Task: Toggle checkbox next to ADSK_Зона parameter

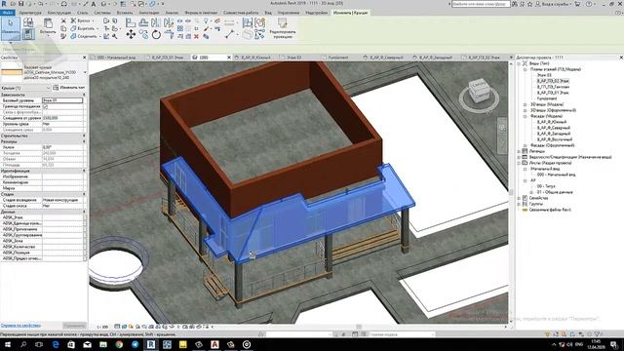Action: point(85,241)
